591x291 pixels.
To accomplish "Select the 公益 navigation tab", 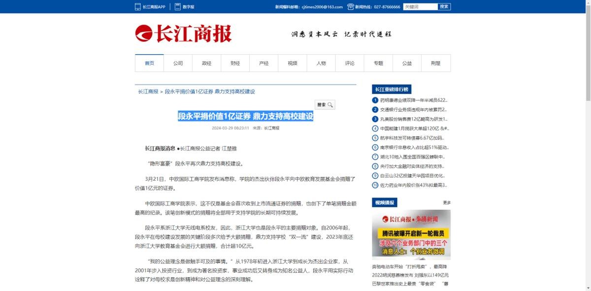I will click(x=407, y=63).
